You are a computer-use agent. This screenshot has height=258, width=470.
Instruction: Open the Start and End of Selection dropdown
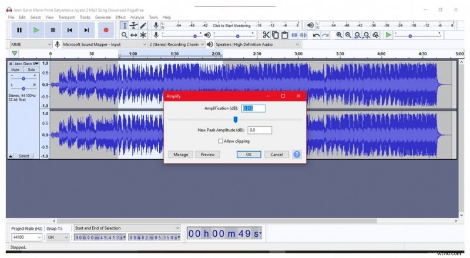pos(127,228)
